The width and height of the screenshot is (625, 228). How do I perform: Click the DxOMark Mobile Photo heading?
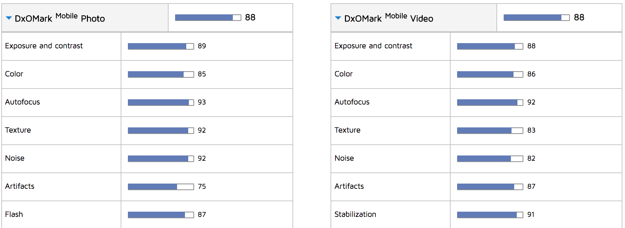(60, 18)
